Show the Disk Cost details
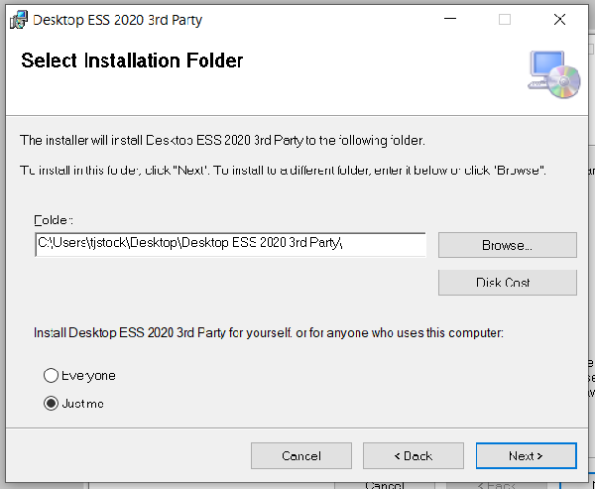Viewport: 595px width, 489px height. pos(507,283)
